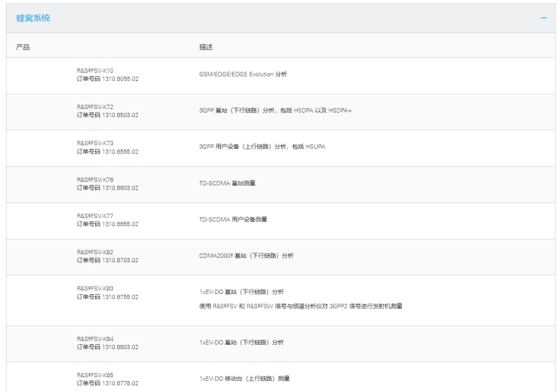Screen dimensions: 560x392
Task: Click the 描述 column header
Action: pos(206,47)
